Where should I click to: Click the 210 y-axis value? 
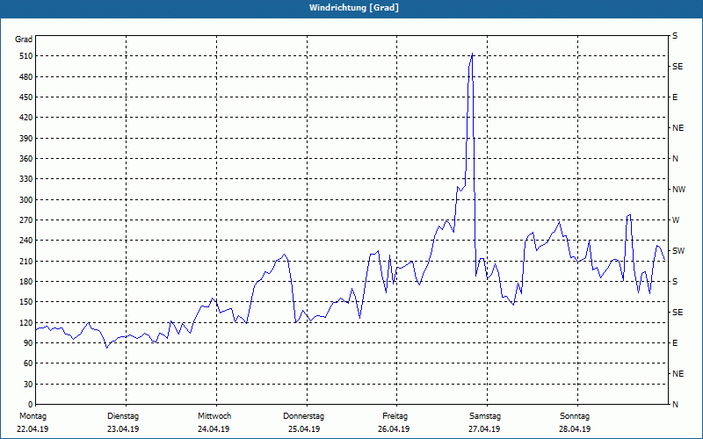point(25,261)
